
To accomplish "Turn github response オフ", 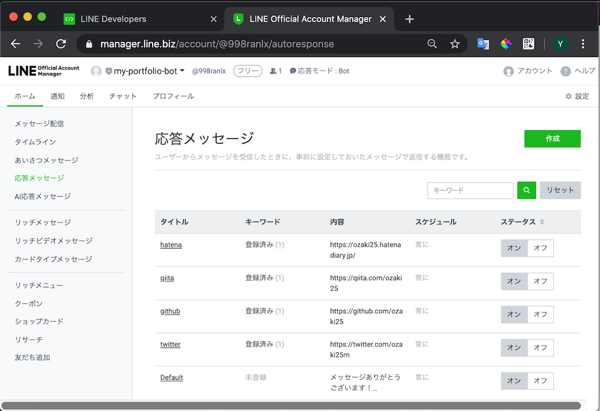I will 540,314.
